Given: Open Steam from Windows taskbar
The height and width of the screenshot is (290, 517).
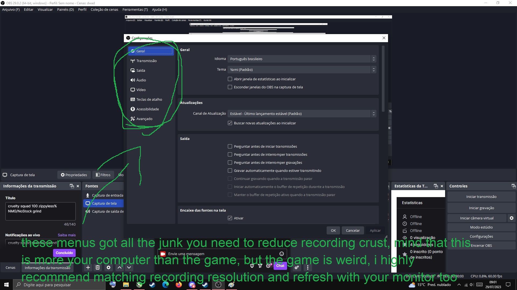Looking at the screenshot, I should pyautogui.click(x=152, y=285).
